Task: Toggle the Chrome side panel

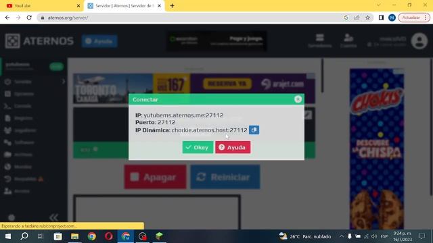Action: pyautogui.click(x=381, y=18)
